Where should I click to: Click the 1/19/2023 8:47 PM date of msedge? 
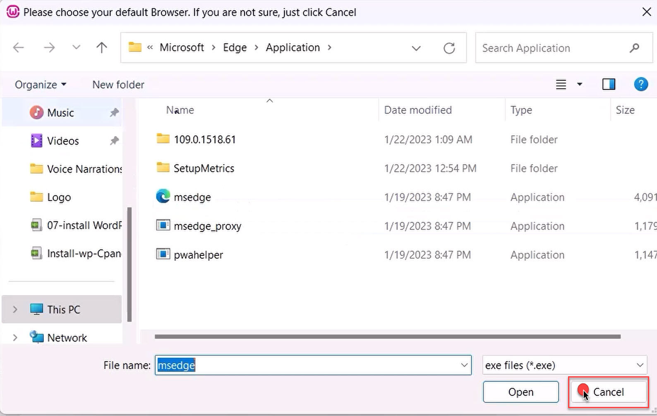tap(427, 197)
